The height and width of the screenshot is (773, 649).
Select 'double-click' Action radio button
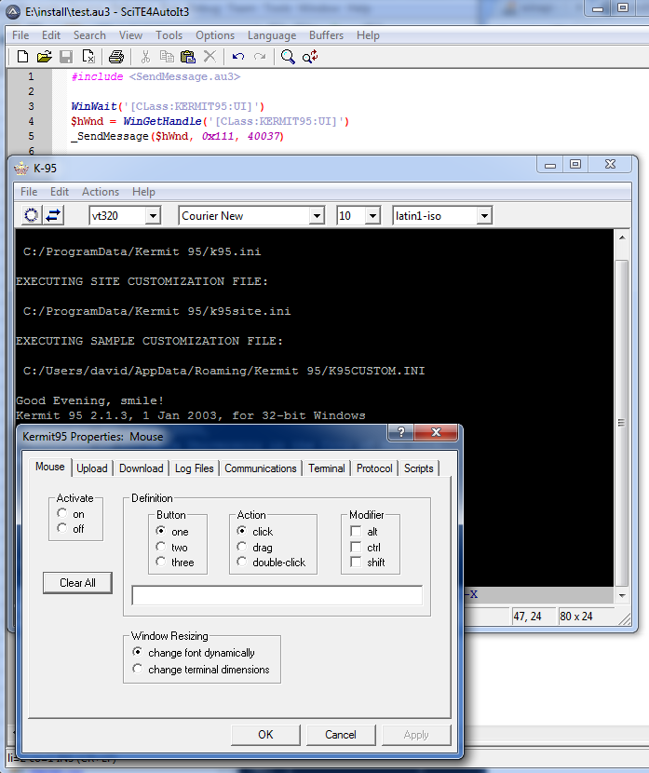tap(241, 562)
